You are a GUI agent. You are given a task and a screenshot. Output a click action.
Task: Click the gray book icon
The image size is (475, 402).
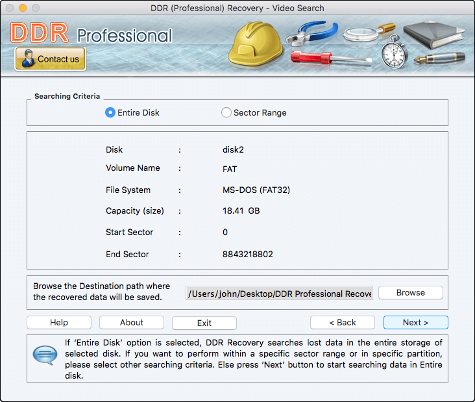(x=434, y=35)
